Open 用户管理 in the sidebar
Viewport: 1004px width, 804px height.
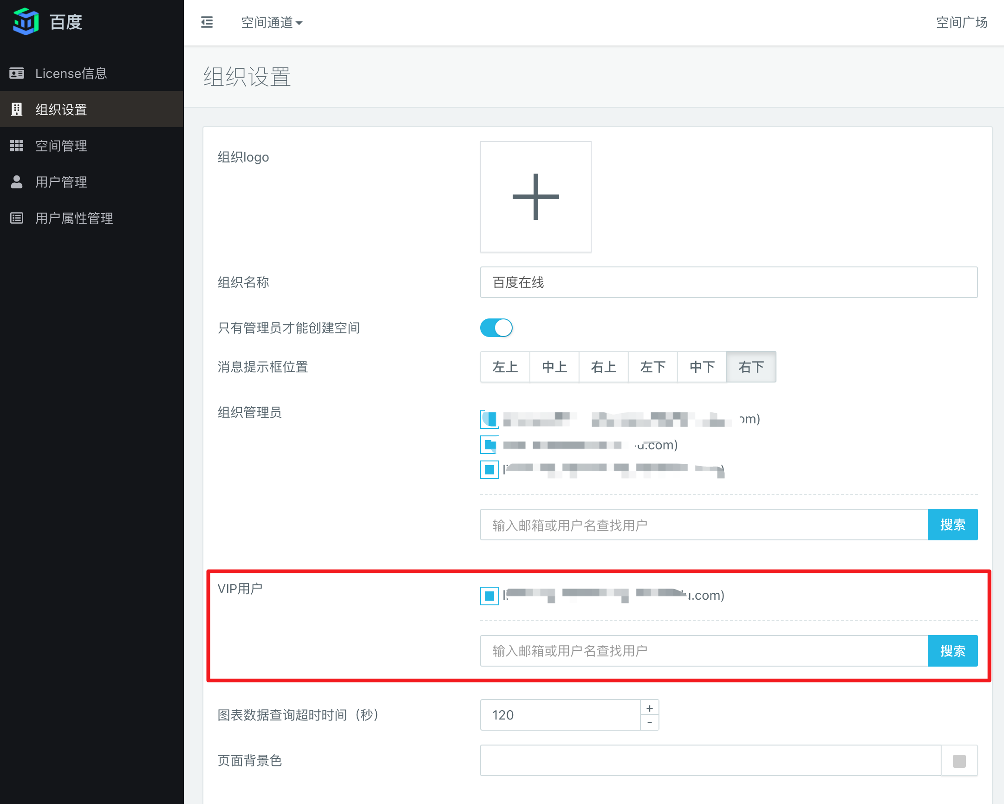(x=92, y=182)
